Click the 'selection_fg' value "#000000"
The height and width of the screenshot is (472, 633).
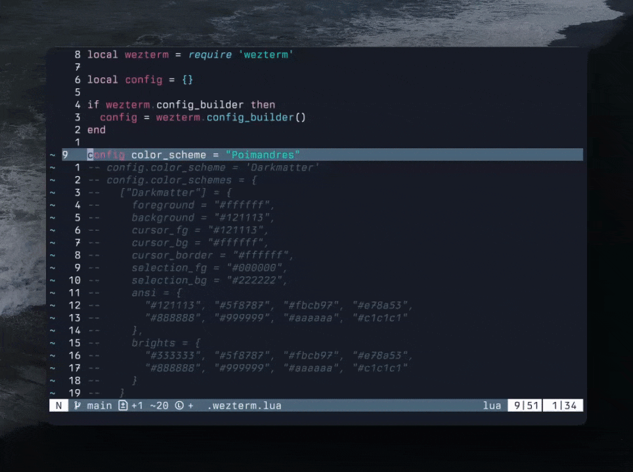(256, 267)
